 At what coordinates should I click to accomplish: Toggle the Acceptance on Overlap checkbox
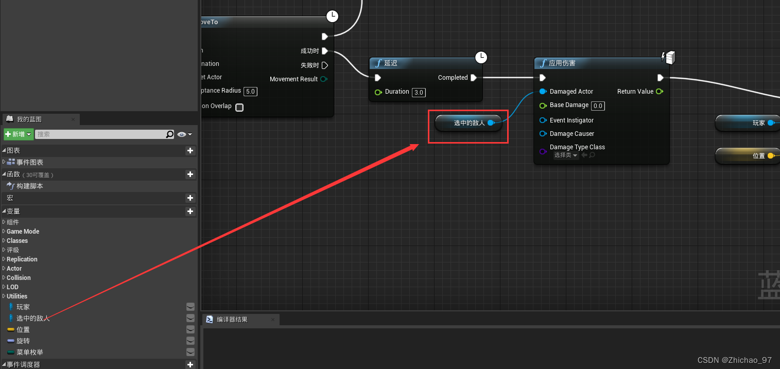(239, 107)
